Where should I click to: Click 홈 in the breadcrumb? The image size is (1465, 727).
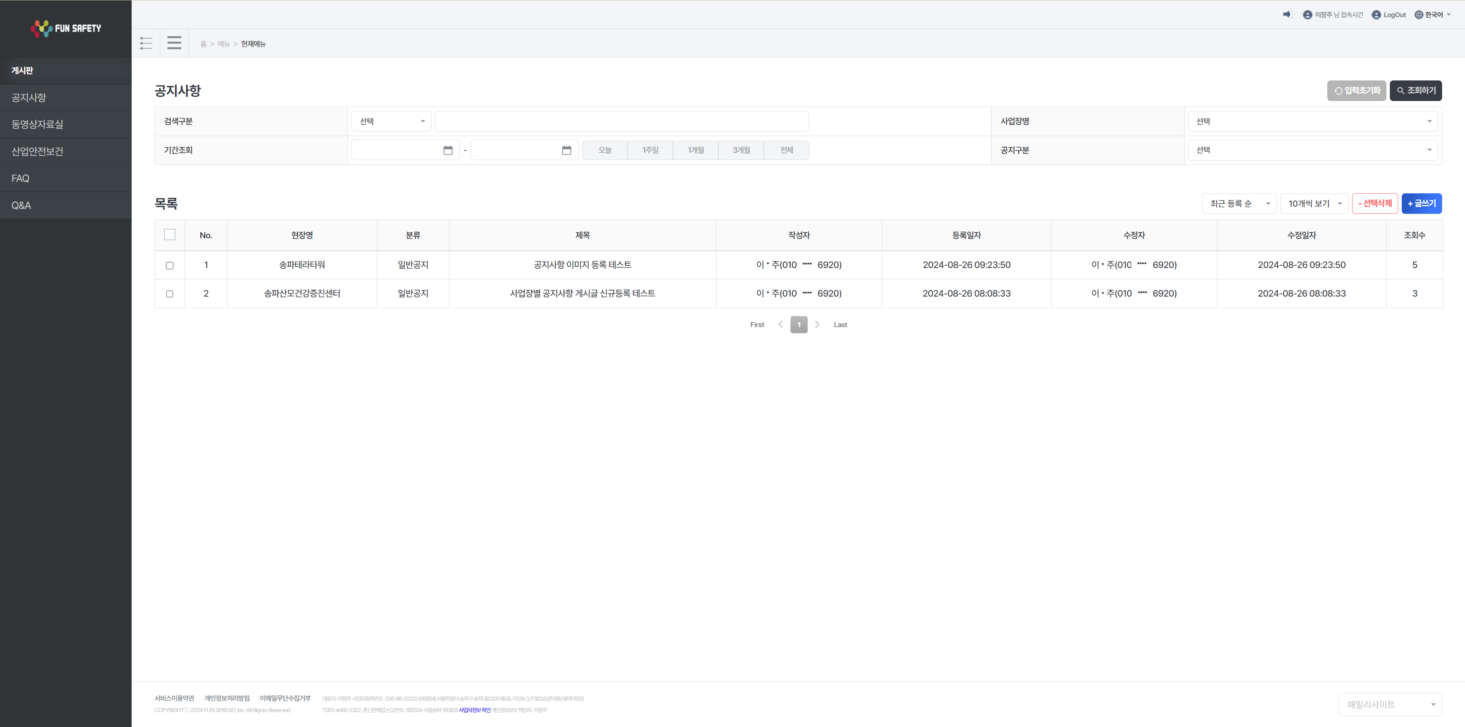(x=203, y=44)
